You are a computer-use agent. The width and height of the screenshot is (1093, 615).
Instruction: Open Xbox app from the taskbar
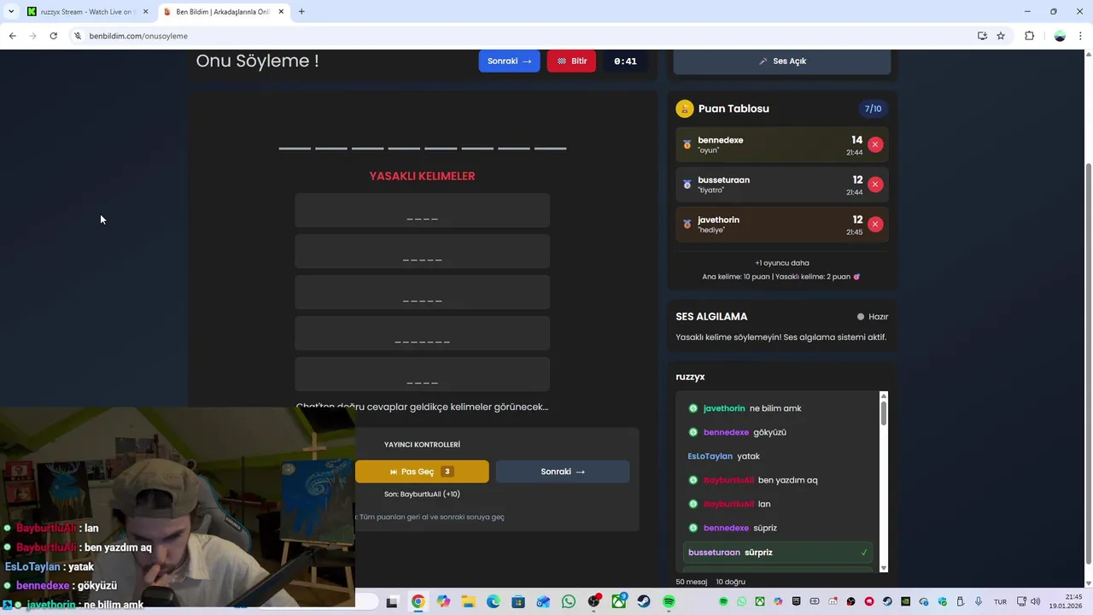(x=619, y=602)
